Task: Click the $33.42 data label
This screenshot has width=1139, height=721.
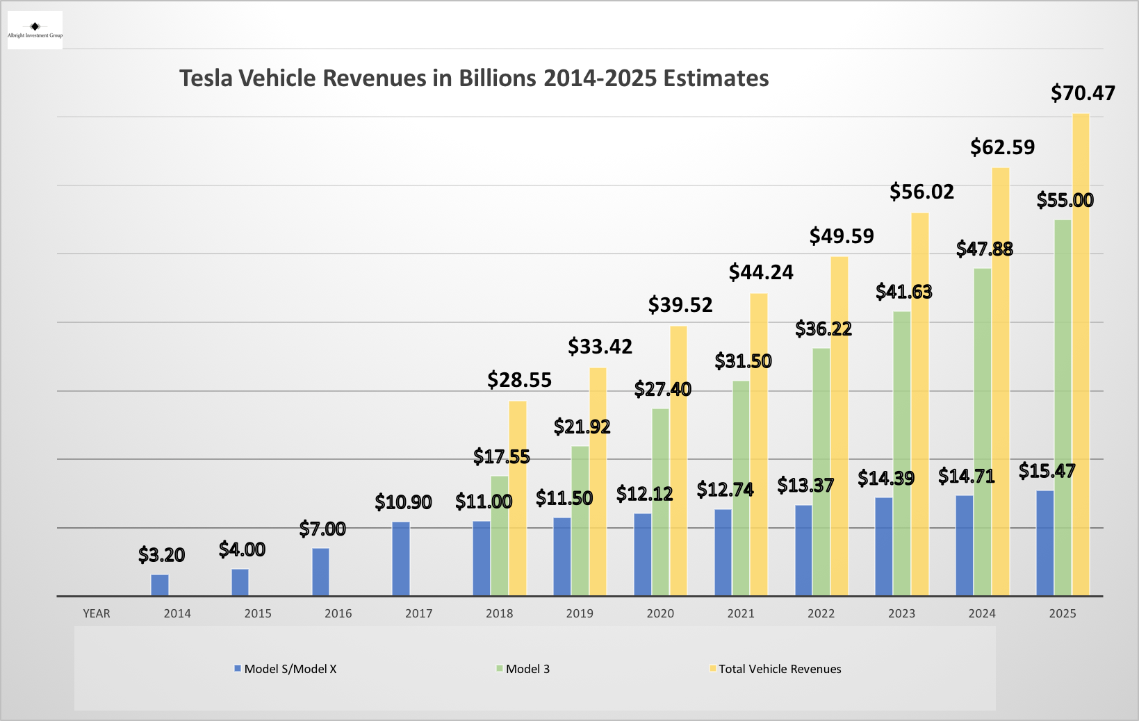Action: click(600, 347)
